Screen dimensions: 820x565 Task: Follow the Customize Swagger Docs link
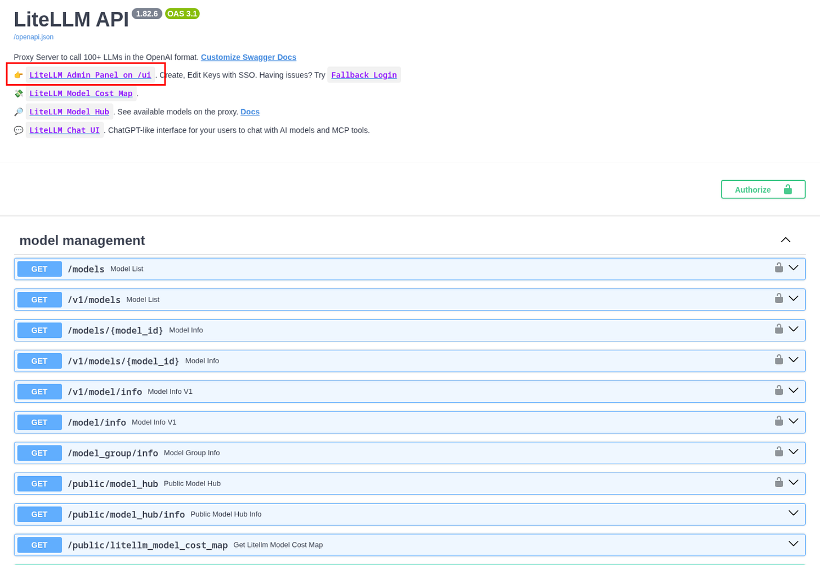248,57
